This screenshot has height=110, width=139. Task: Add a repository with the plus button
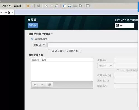(x=35, y=85)
